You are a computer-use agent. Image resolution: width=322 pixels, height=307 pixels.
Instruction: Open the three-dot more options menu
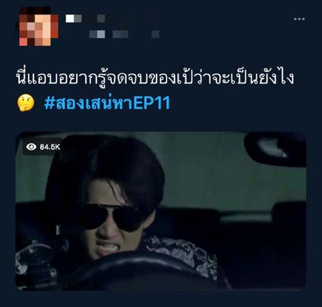299,19
